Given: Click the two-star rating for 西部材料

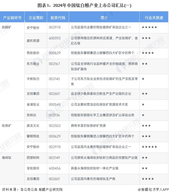Looking at the screenshot, I should tap(145, 158).
